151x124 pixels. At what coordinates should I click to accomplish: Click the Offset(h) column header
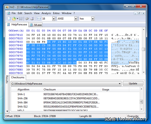pyautogui.click(x=16, y=31)
